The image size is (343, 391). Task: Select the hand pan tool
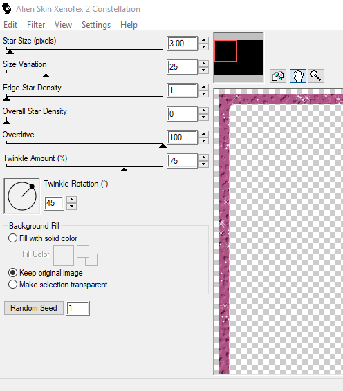298,76
